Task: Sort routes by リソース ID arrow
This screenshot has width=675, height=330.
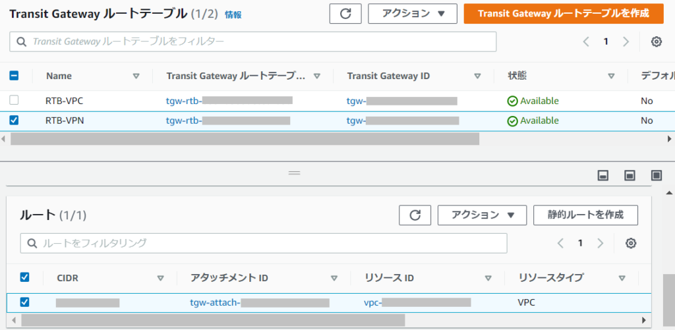Action: 488,278
